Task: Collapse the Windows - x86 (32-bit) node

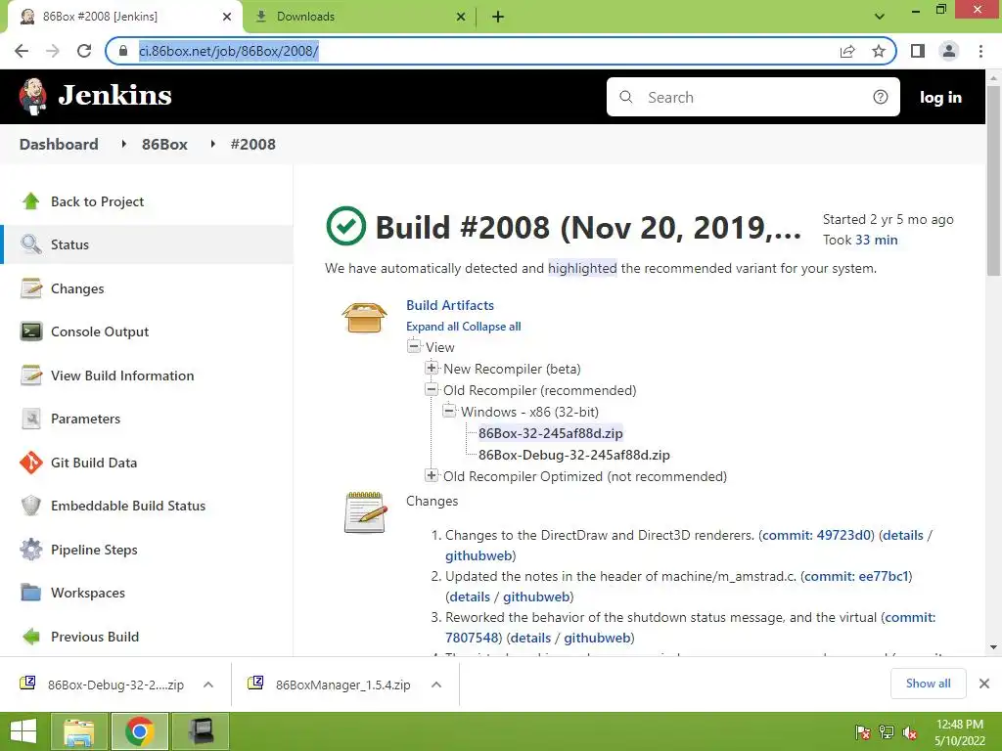Action: coord(449,412)
